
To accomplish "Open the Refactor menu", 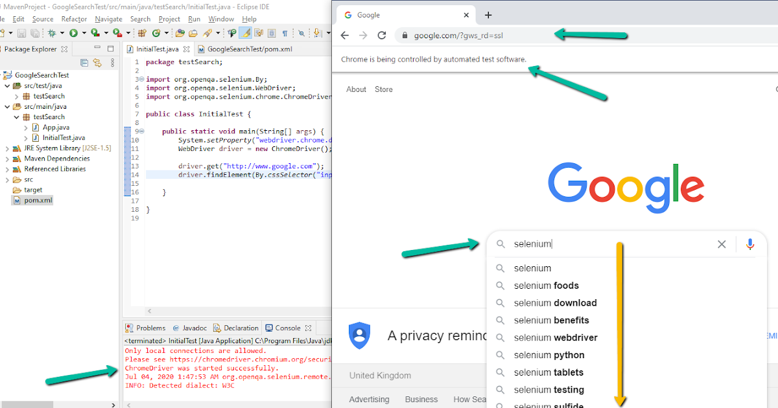I will point(73,19).
